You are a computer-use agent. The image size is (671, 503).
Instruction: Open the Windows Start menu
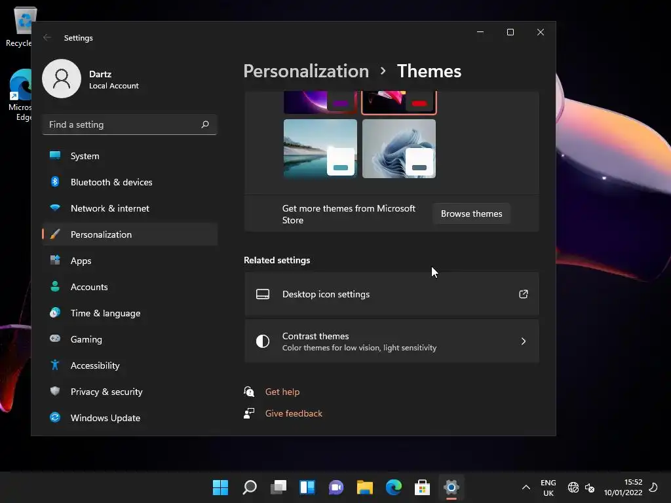coord(221,487)
